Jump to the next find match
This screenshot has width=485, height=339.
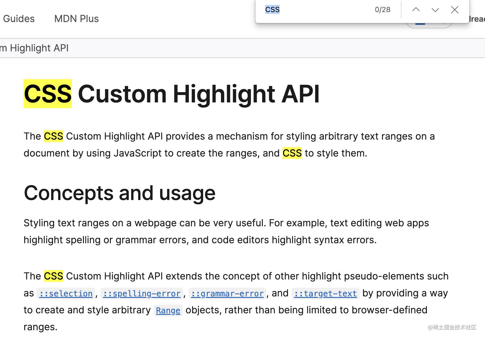click(x=435, y=10)
